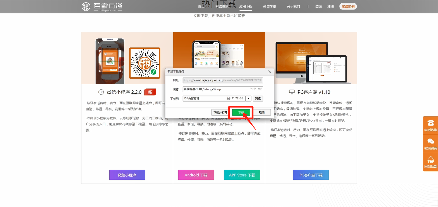Viewport: 438px width, 207px height.
Task: Select the 应用下载 navigation tab
Action: 246,6
